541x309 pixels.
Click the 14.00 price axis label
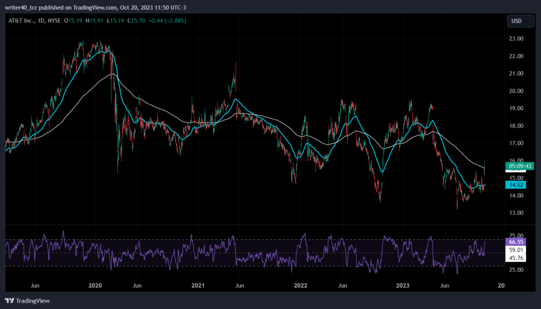516,195
